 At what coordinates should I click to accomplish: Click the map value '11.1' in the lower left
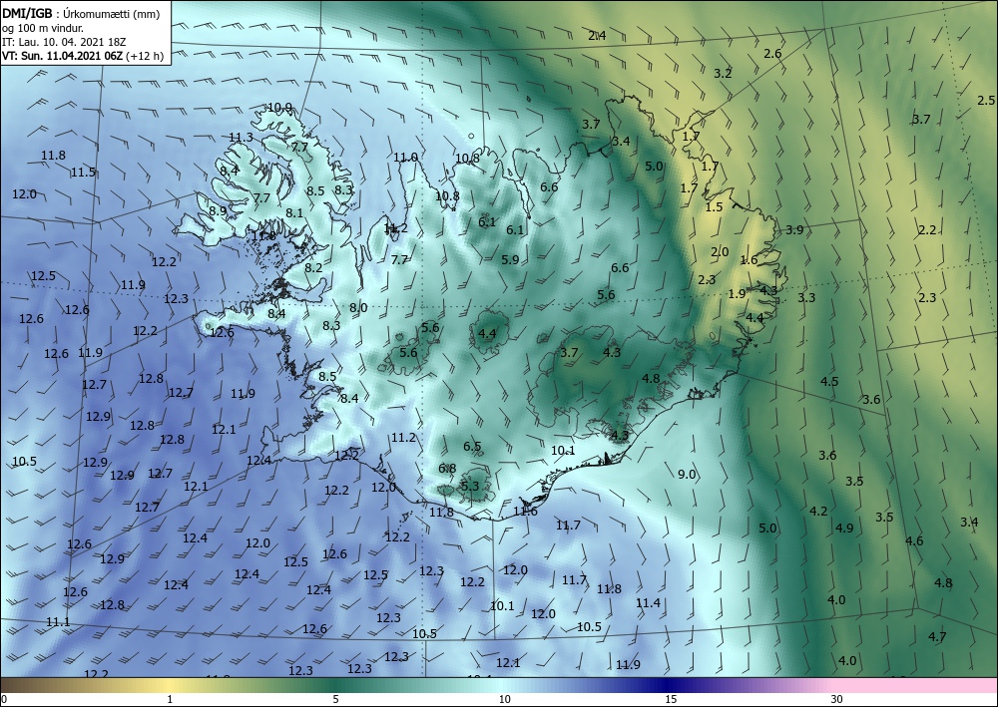tap(58, 622)
